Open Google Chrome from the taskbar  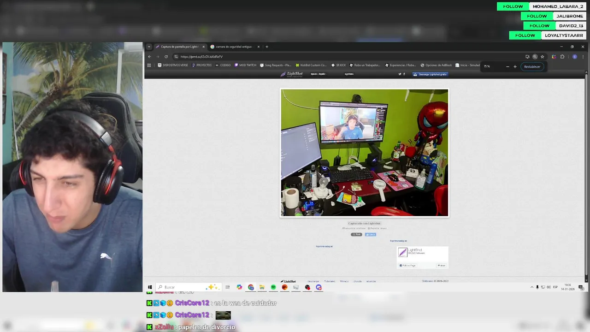point(251,287)
